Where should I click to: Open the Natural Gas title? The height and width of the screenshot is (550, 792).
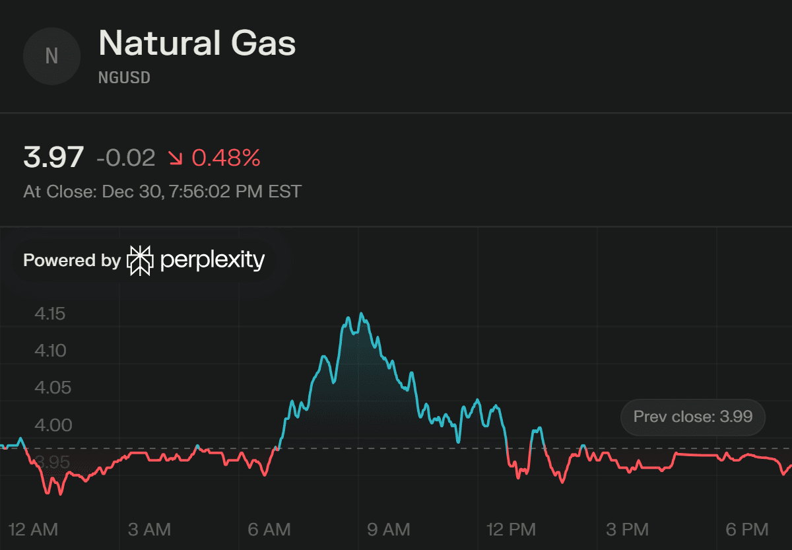point(197,44)
